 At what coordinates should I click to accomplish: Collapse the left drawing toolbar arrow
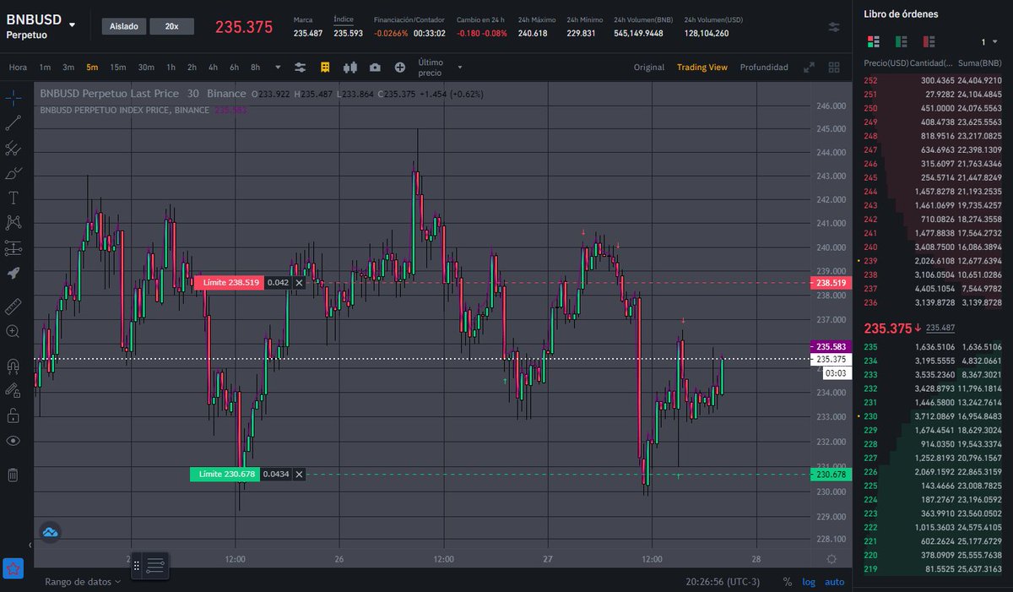click(x=30, y=545)
